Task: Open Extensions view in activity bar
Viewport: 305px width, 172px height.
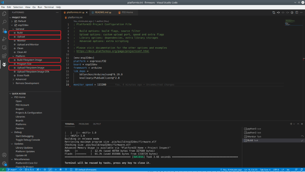Action: (4, 56)
